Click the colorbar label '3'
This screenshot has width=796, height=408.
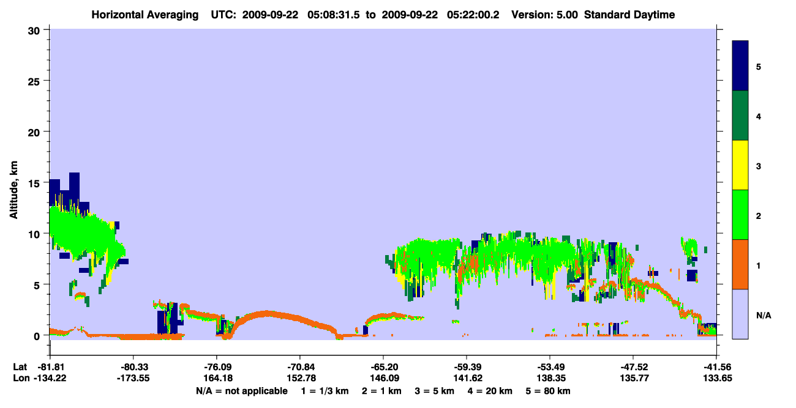click(x=758, y=165)
